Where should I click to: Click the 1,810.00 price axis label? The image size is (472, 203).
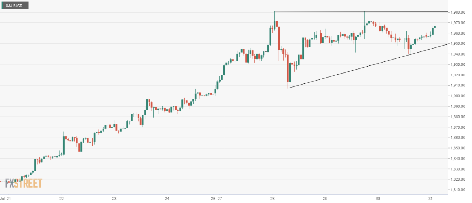pos(460,190)
